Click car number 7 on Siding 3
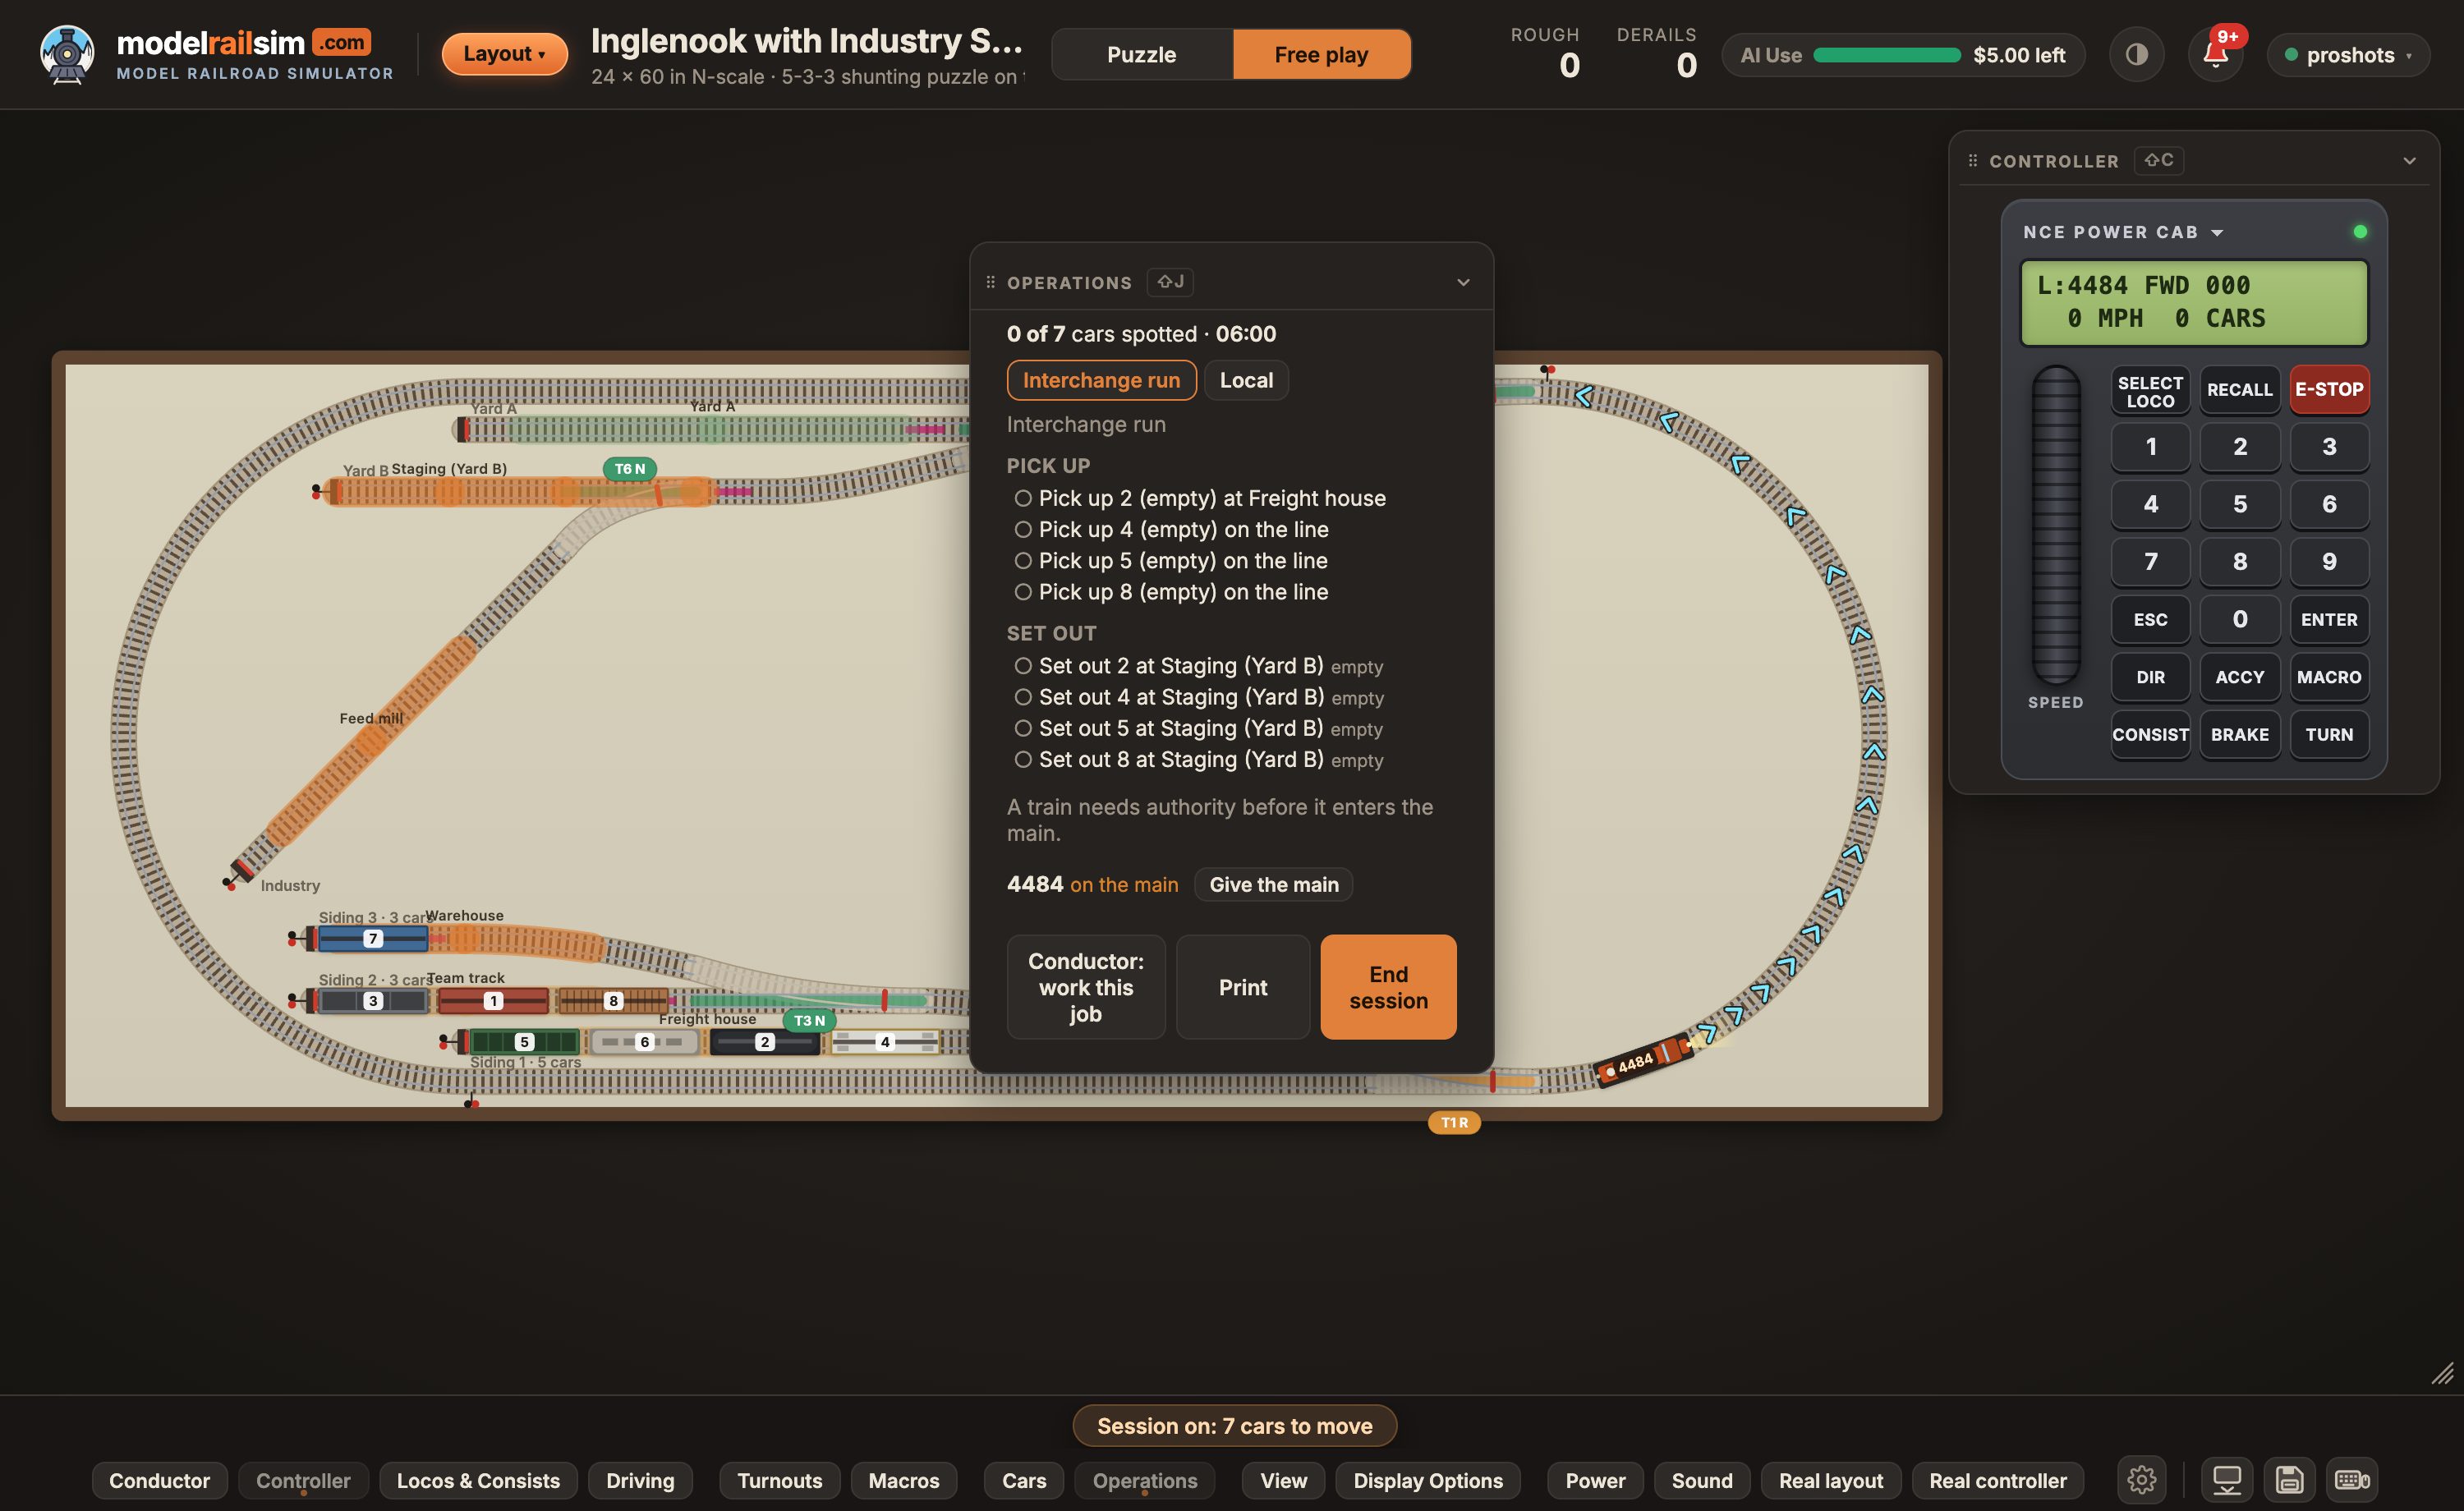Screen dimensions: 2464x1511 [x=373, y=939]
